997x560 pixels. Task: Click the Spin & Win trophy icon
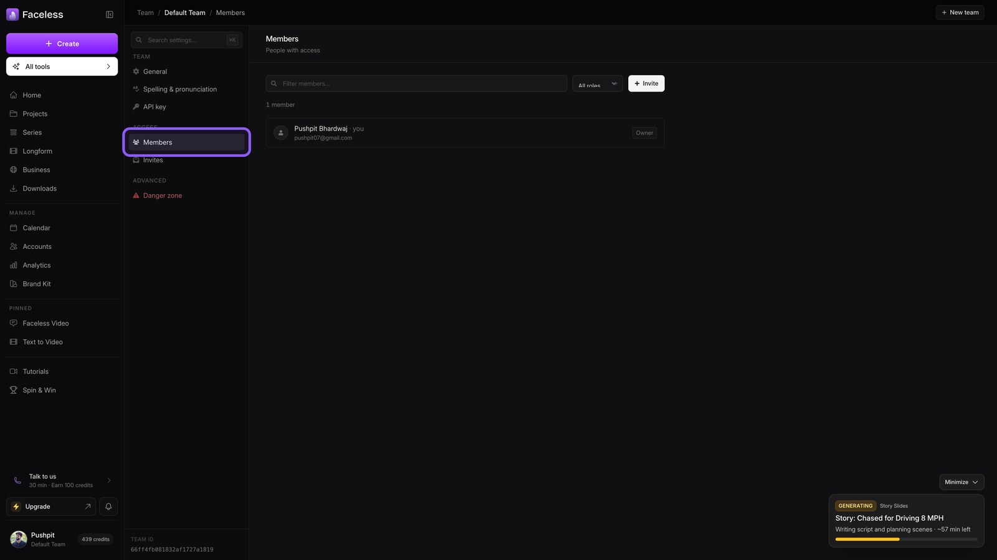[14, 390]
